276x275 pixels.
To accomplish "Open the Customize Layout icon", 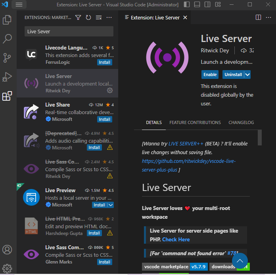I will tap(218, 4).
